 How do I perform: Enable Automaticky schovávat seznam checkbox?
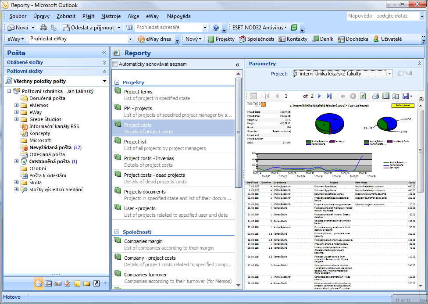click(x=115, y=64)
